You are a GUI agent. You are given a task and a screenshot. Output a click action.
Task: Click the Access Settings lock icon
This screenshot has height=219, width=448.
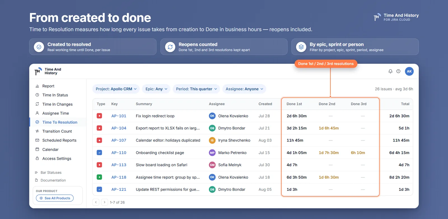(x=37, y=158)
